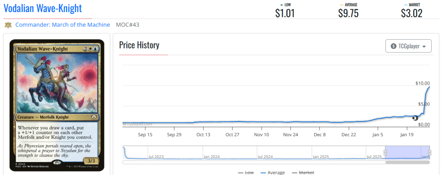Click the black marker dot on price line
The image size is (442, 175).
(415, 118)
